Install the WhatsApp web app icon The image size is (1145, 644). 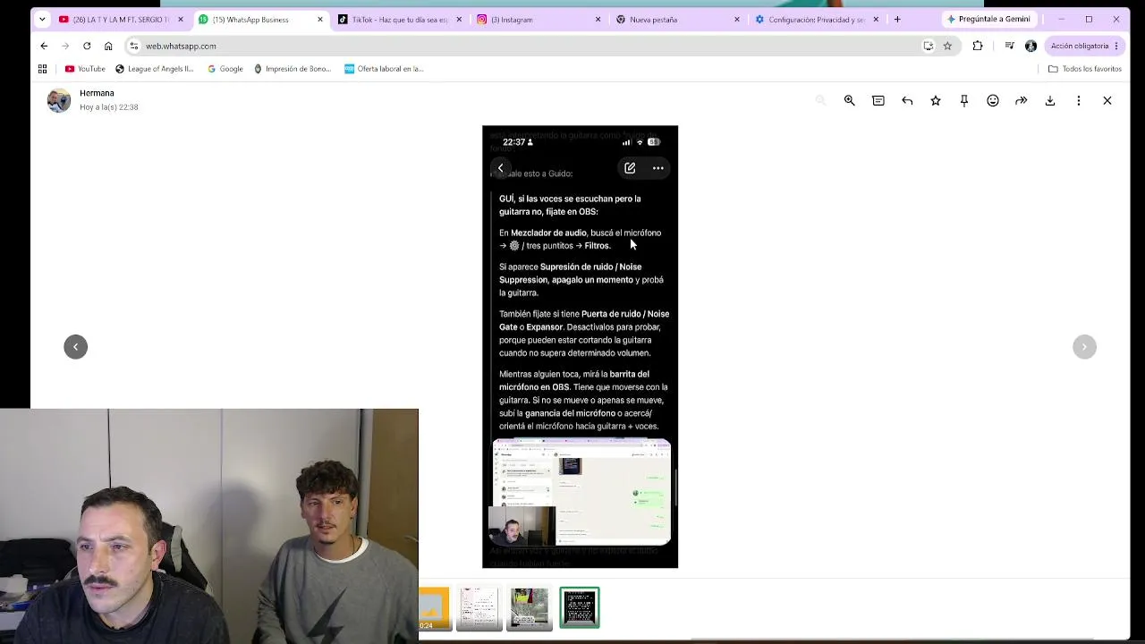point(929,46)
